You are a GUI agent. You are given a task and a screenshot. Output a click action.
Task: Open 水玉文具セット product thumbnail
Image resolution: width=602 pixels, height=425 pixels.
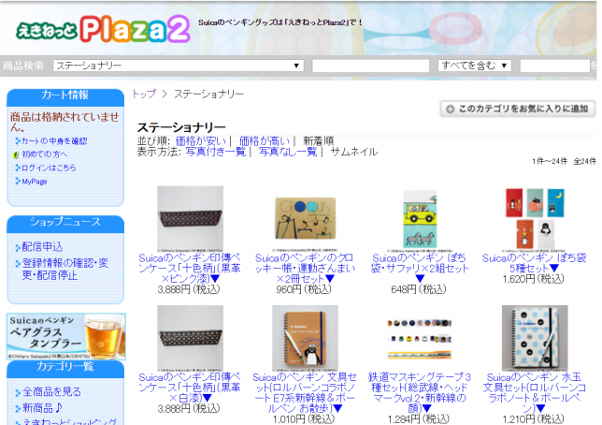[535, 339]
